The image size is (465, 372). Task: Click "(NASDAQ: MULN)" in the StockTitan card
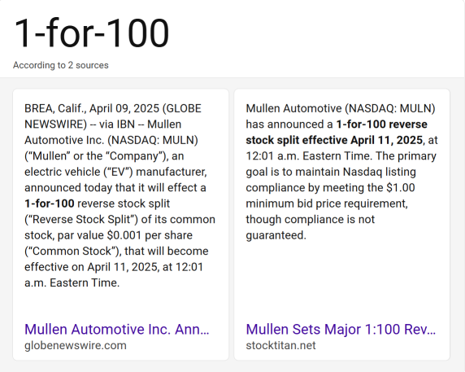[390, 108]
